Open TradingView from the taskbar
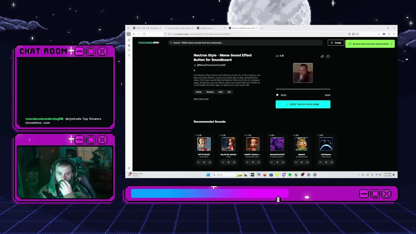This screenshot has width=416, height=234. 253,175
